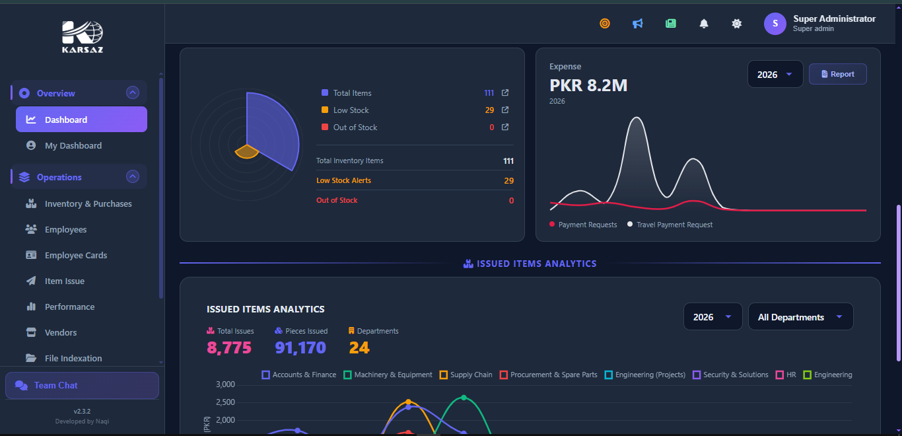The image size is (902, 436).
Task: Toggle HR legend series
Action: (x=786, y=375)
